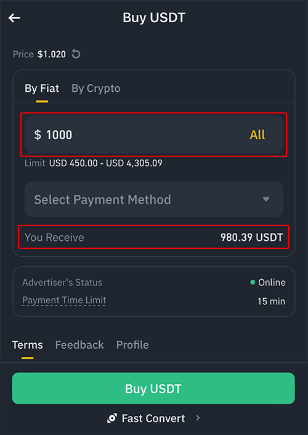This screenshot has width=308, height=435.
Task: Open the Fast Convert link
Action: coord(153,418)
